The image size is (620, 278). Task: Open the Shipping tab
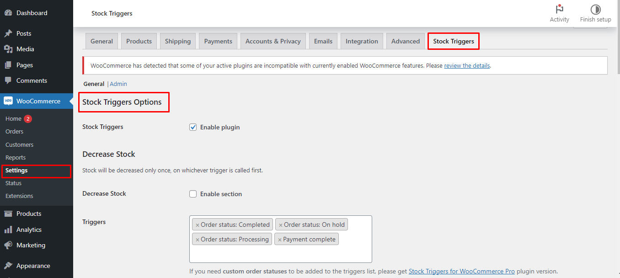[x=178, y=41]
